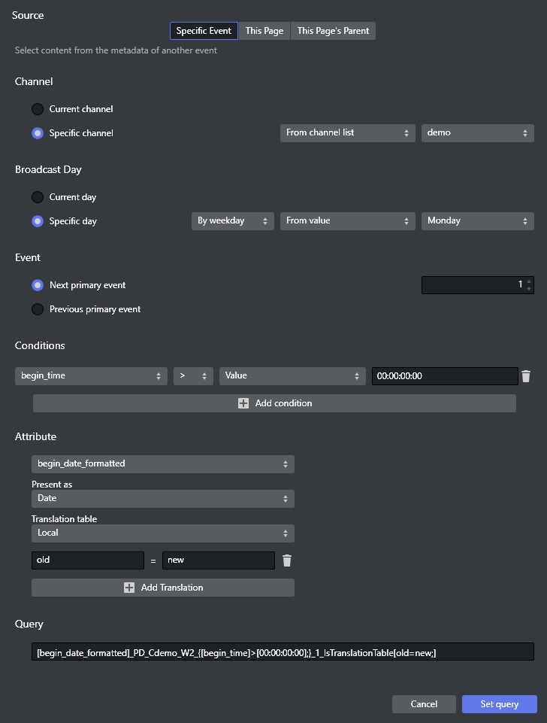Delete the begin_time condition with trash icon
This screenshot has width=547, height=723.
pyautogui.click(x=526, y=376)
